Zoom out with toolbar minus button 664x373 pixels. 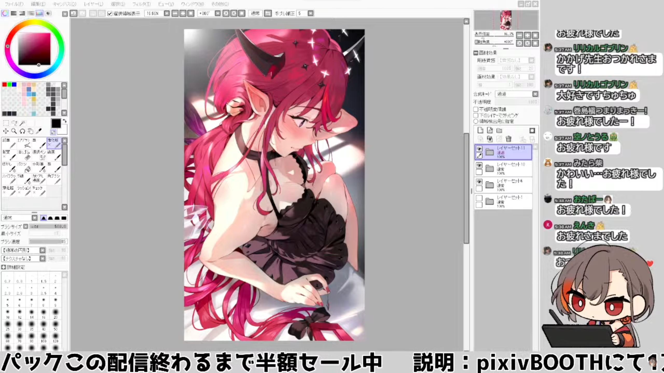click(175, 13)
